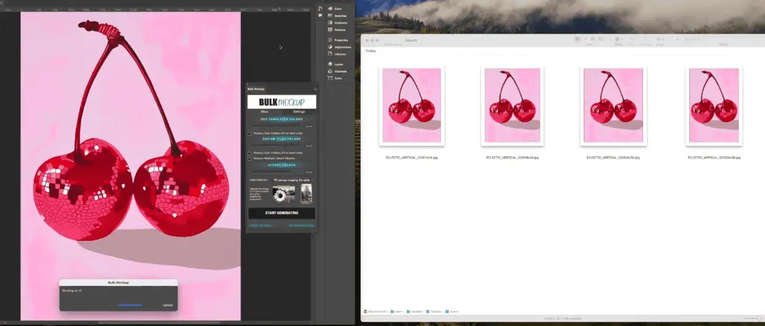Click the Start Generating button
Image resolution: width=765 pixels, height=326 pixels.
pos(282,213)
